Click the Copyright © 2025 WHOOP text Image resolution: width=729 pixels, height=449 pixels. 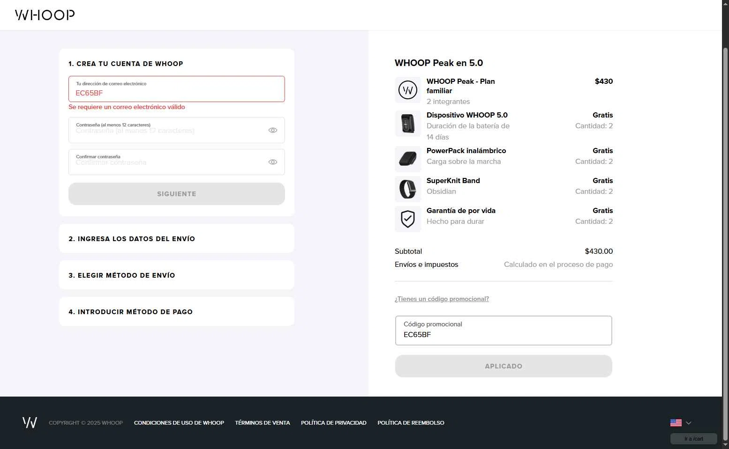[x=86, y=423]
